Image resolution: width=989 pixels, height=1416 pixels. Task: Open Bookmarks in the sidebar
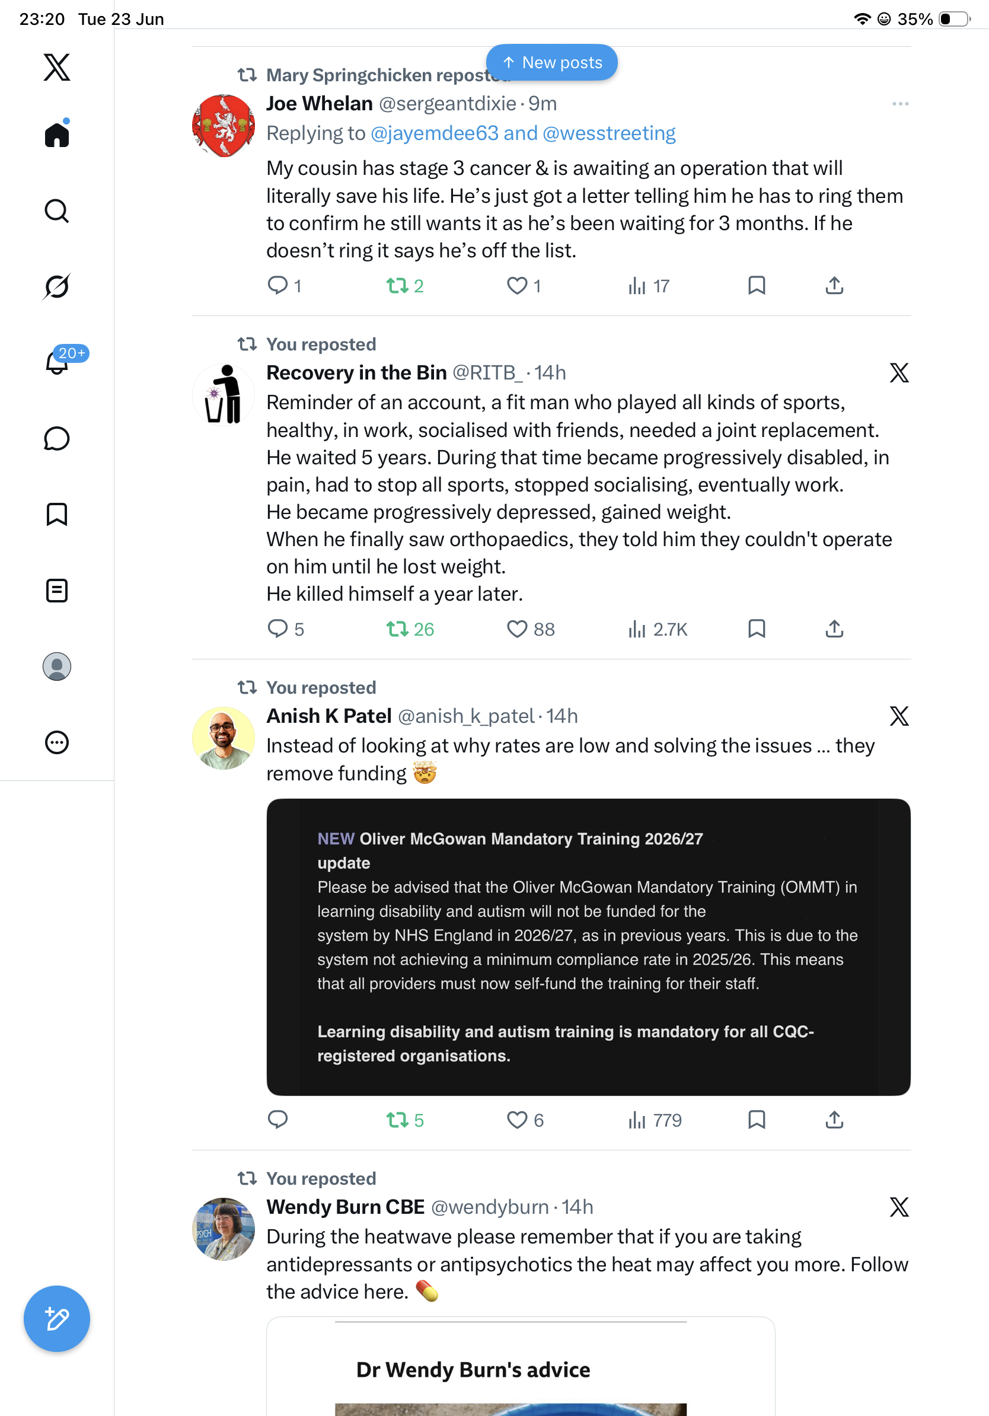click(x=57, y=514)
